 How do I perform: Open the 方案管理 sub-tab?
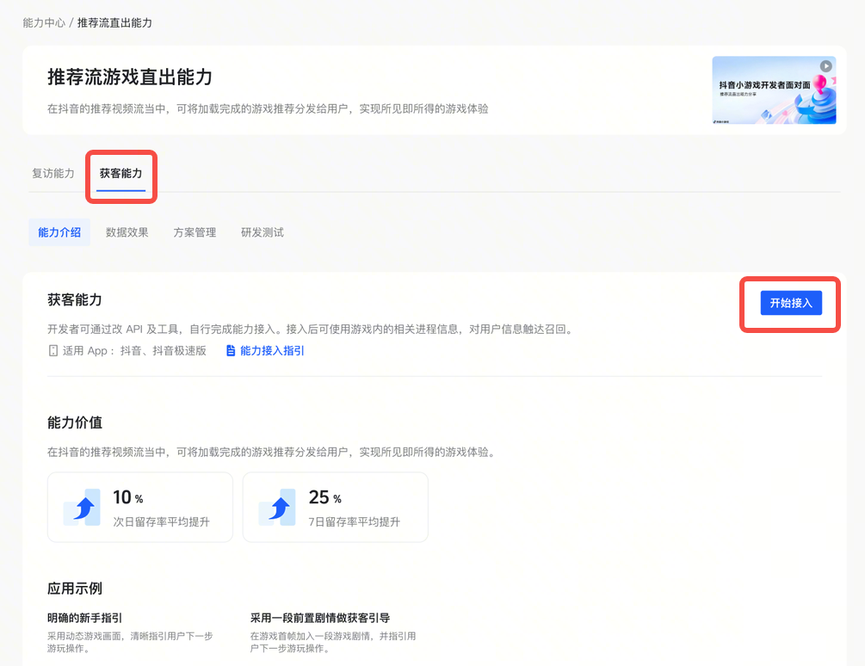point(195,232)
